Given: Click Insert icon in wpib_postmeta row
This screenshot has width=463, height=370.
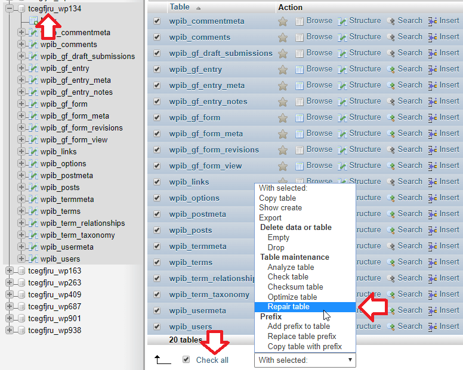Looking at the screenshot, I should pos(433,214).
